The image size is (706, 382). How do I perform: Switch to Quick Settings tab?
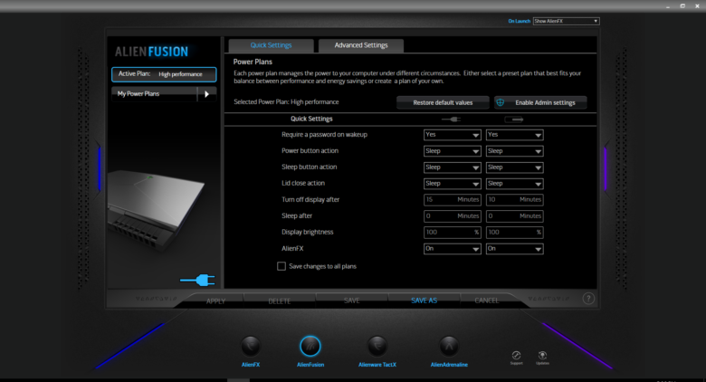271,45
